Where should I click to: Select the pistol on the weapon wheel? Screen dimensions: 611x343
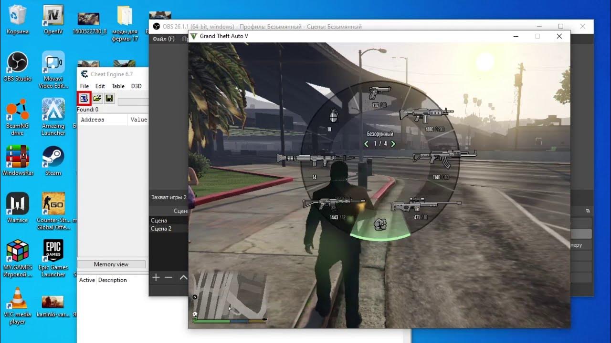[380, 92]
